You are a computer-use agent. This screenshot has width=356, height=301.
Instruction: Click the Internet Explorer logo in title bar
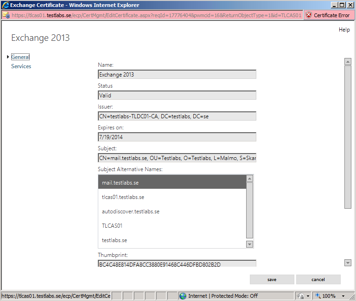(x=6, y=5)
